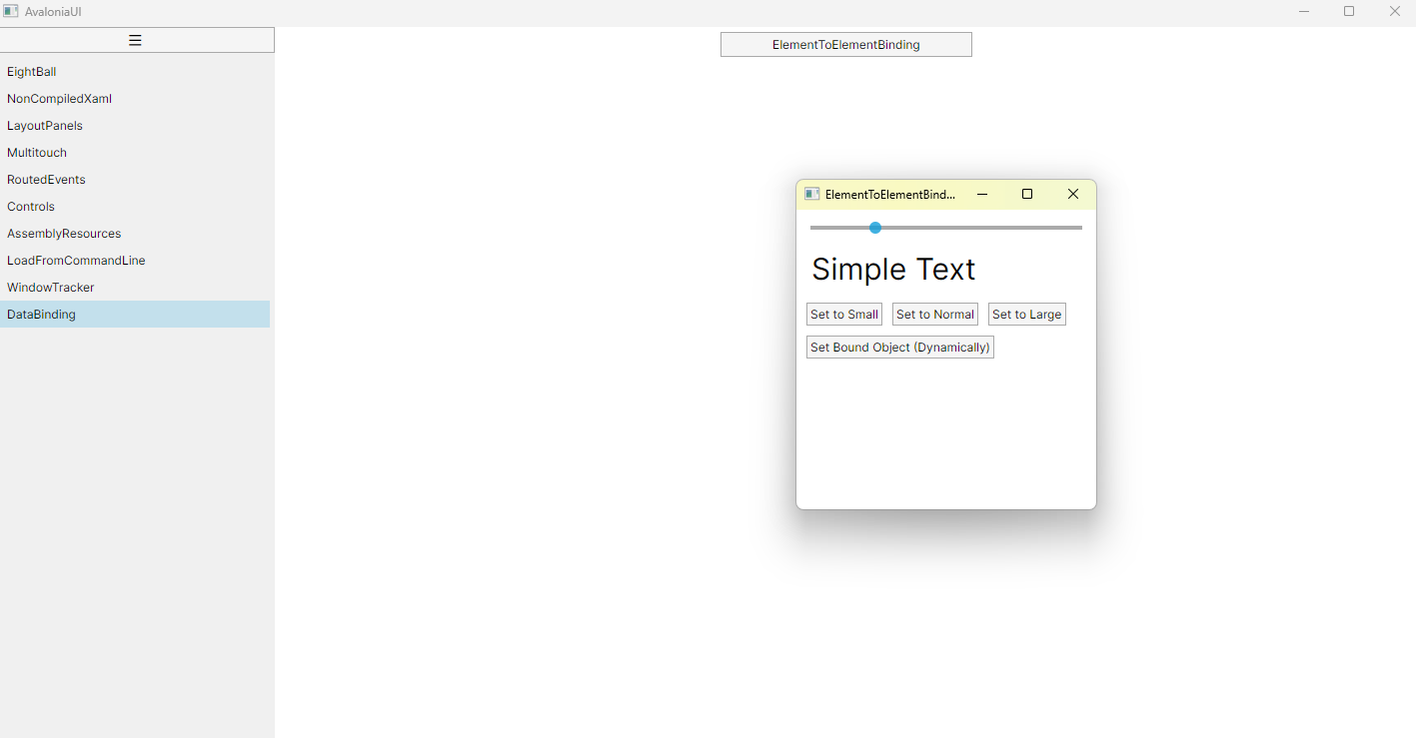Select the Controls list item
The width and height of the screenshot is (1416, 738).
click(x=135, y=207)
